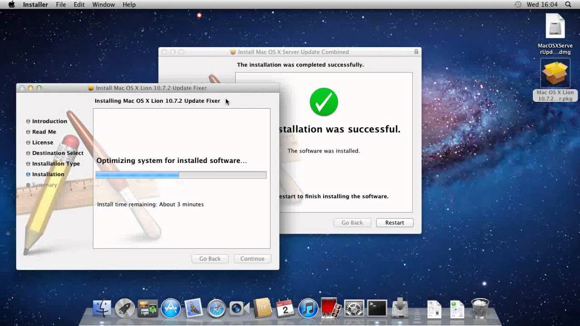Open the File menu
Screen dimensions: 580x326
[x=61, y=5]
